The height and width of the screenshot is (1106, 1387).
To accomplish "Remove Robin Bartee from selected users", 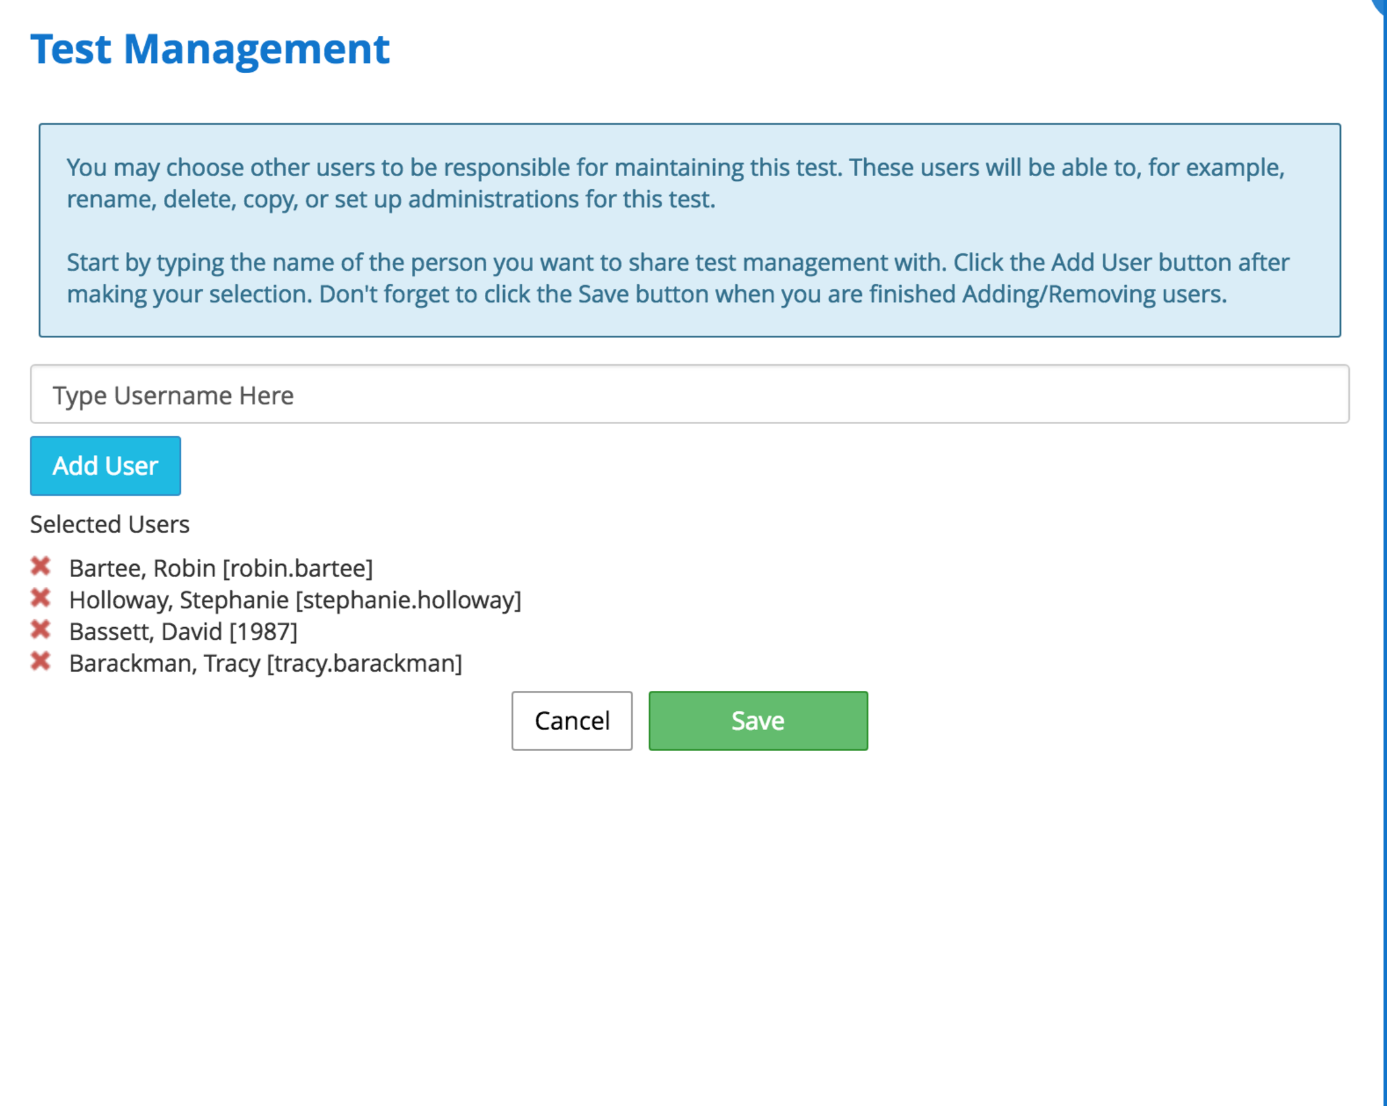I will (x=41, y=566).
